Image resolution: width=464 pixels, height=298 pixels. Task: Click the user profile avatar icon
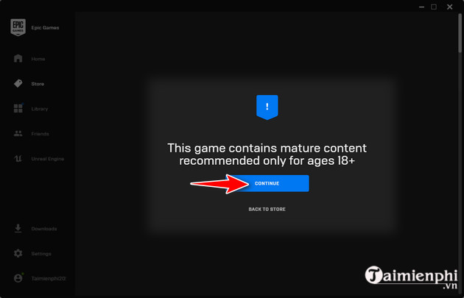click(18, 278)
